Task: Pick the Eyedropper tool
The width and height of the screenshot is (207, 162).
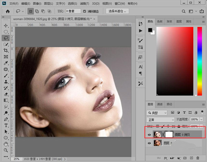Action: (x=6, y=63)
